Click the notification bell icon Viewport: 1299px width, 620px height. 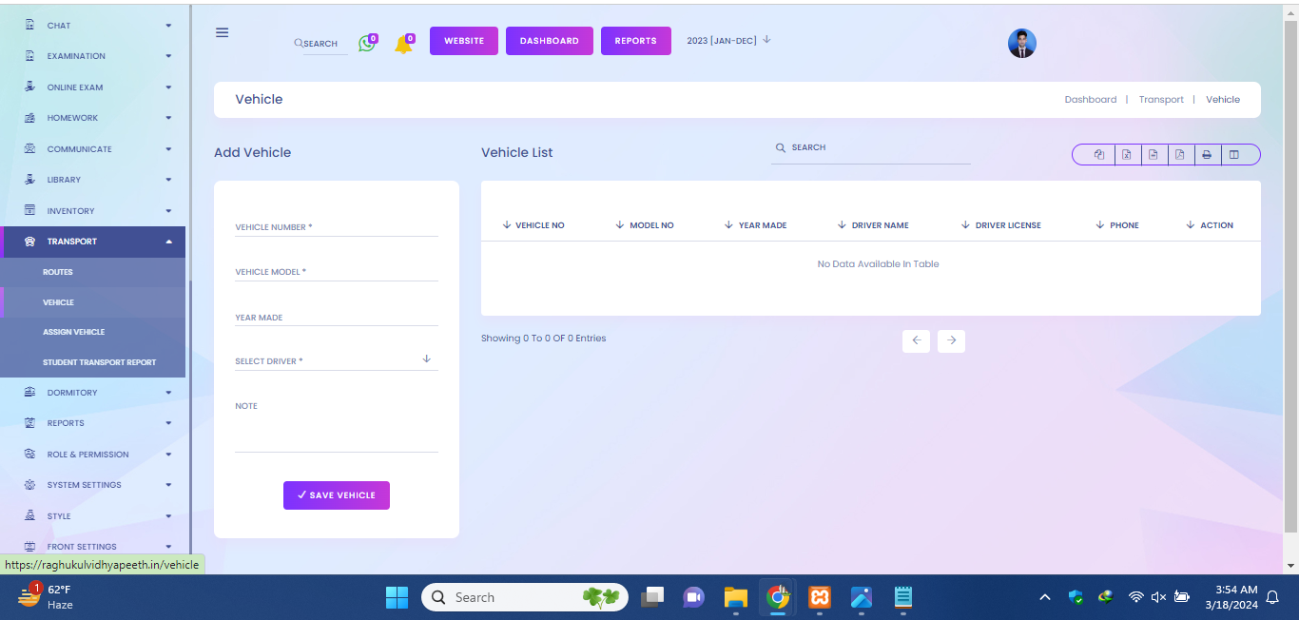tap(403, 44)
